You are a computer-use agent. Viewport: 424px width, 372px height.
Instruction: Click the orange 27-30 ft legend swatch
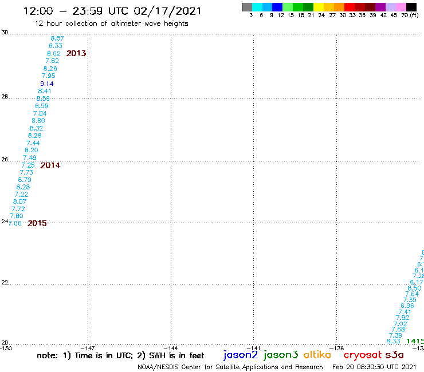(339, 7)
